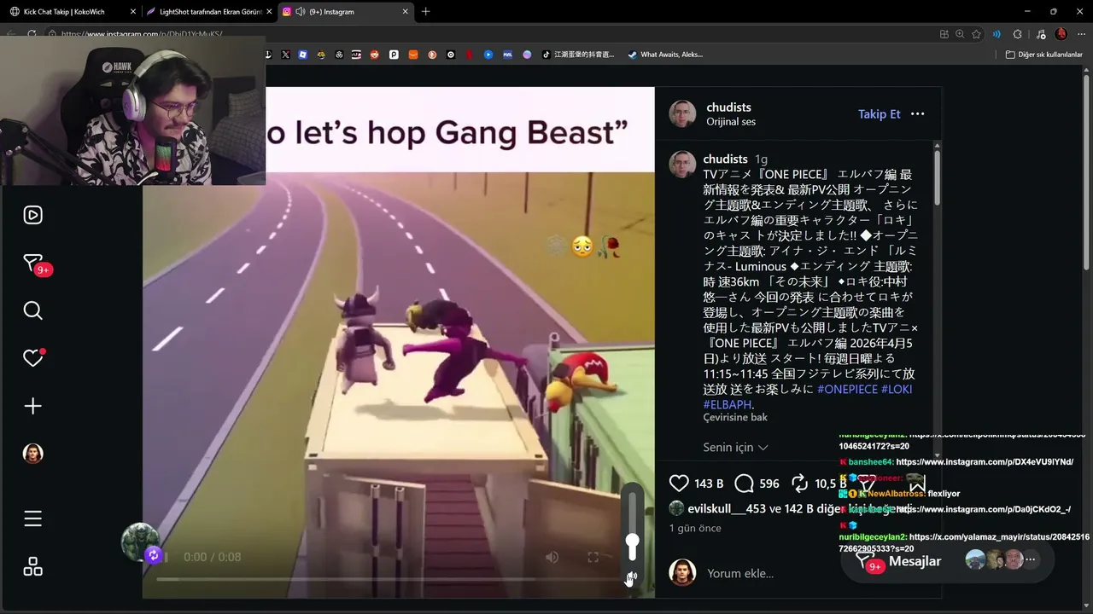The image size is (1093, 614).
Task: Open the Orijinal ses audio link
Action: [x=731, y=122]
